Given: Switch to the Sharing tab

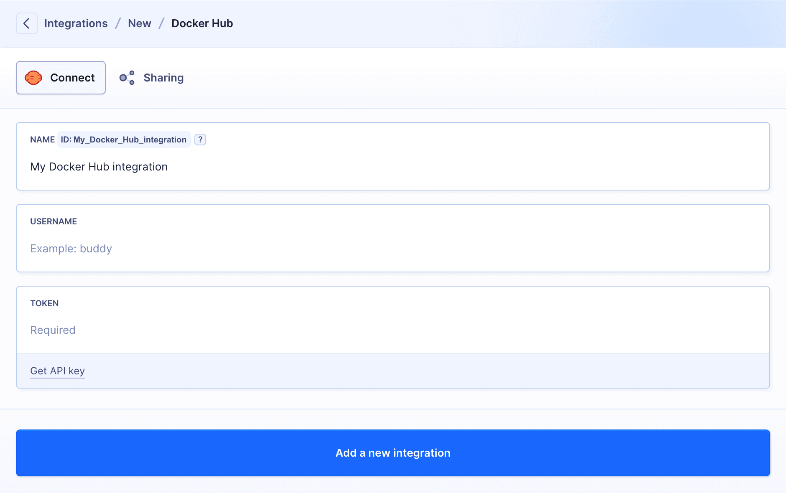Looking at the screenshot, I should point(151,78).
